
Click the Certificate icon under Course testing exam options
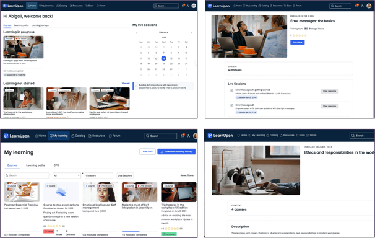coord(67,231)
